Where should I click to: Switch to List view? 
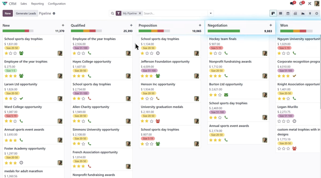pos(281,13)
